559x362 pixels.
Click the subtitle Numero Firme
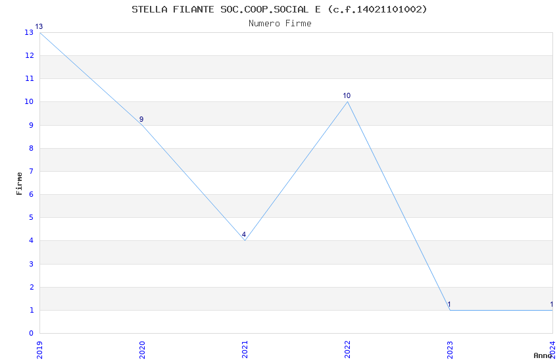[x=280, y=24]
